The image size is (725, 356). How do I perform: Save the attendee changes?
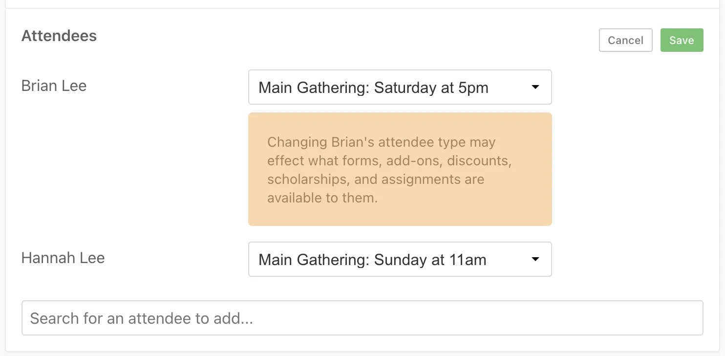pyautogui.click(x=682, y=40)
